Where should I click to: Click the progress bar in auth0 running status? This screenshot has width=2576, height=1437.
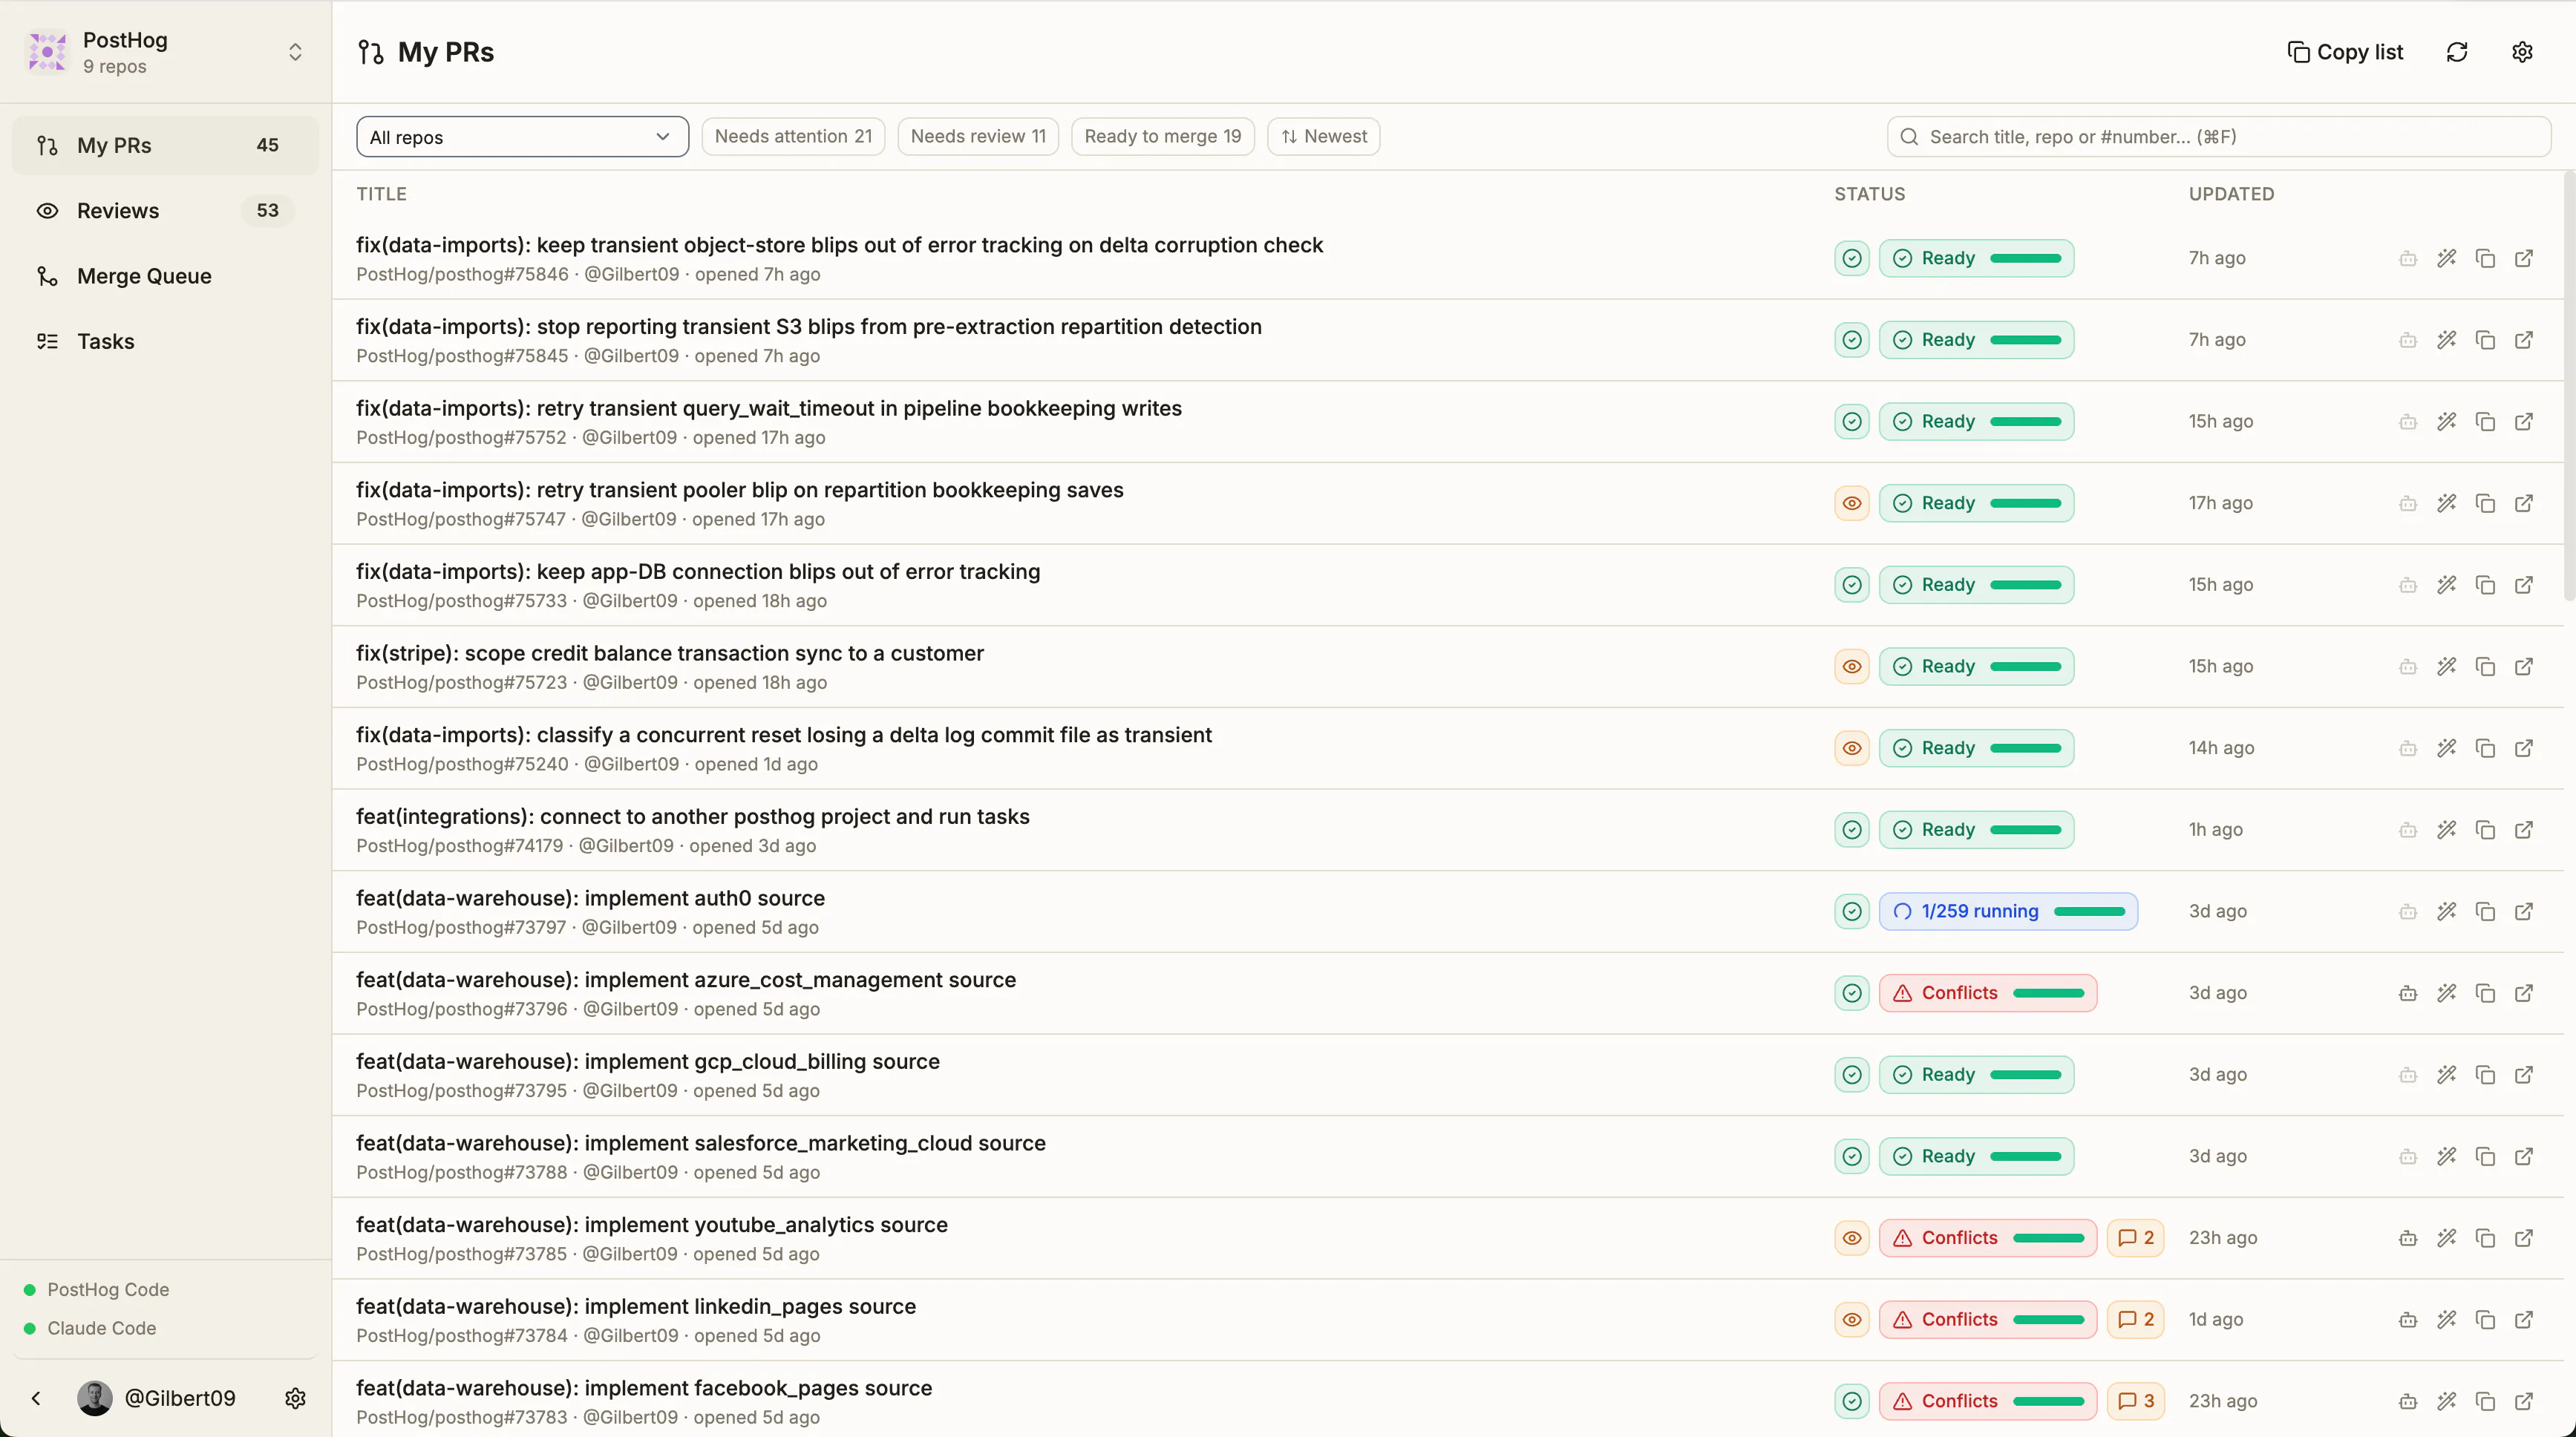(2089, 911)
